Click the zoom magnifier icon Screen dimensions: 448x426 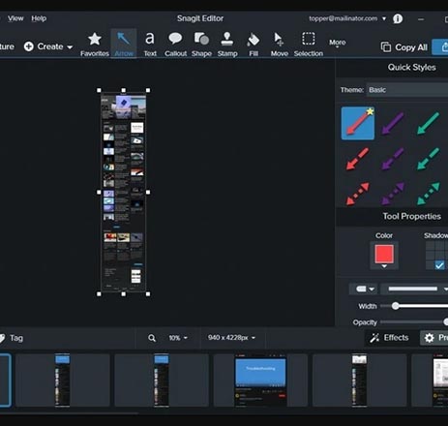point(152,338)
